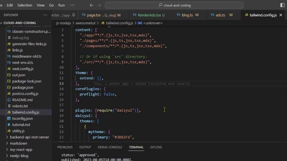287x161 pixels.
Task: Click the back navigation arrow
Action: click(x=91, y=5)
